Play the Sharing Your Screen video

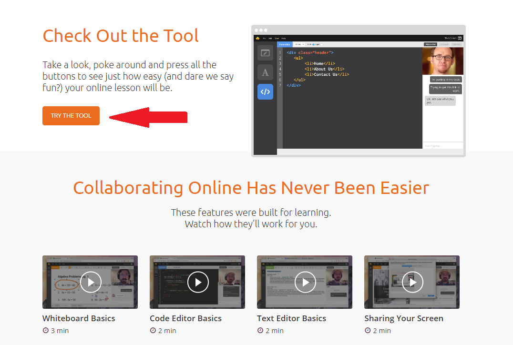click(412, 282)
